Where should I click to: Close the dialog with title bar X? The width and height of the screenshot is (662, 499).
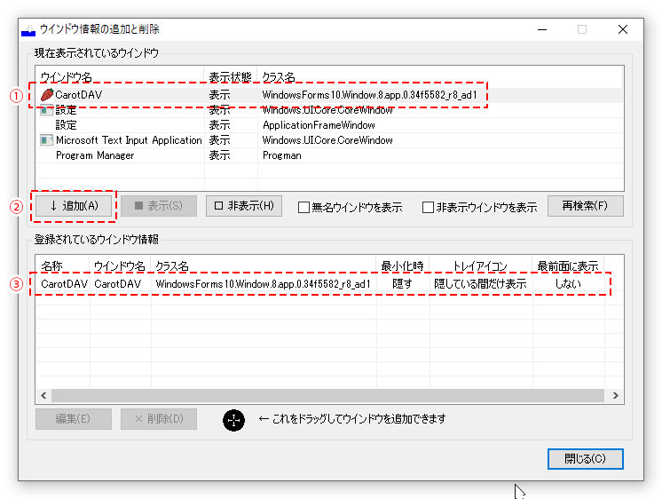(623, 29)
